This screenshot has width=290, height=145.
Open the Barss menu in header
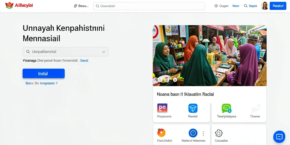click(x=81, y=6)
